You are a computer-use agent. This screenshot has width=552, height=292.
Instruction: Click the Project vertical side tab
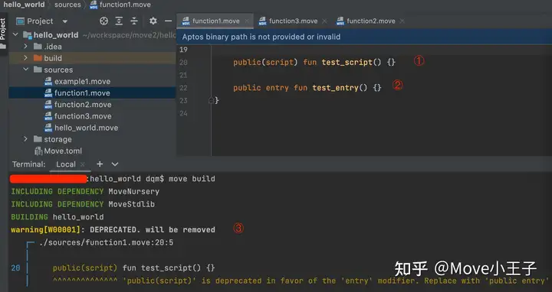coord(3,29)
